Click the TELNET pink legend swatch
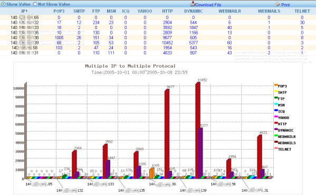The width and height of the screenshot is (316, 196). pyautogui.click(x=276, y=148)
